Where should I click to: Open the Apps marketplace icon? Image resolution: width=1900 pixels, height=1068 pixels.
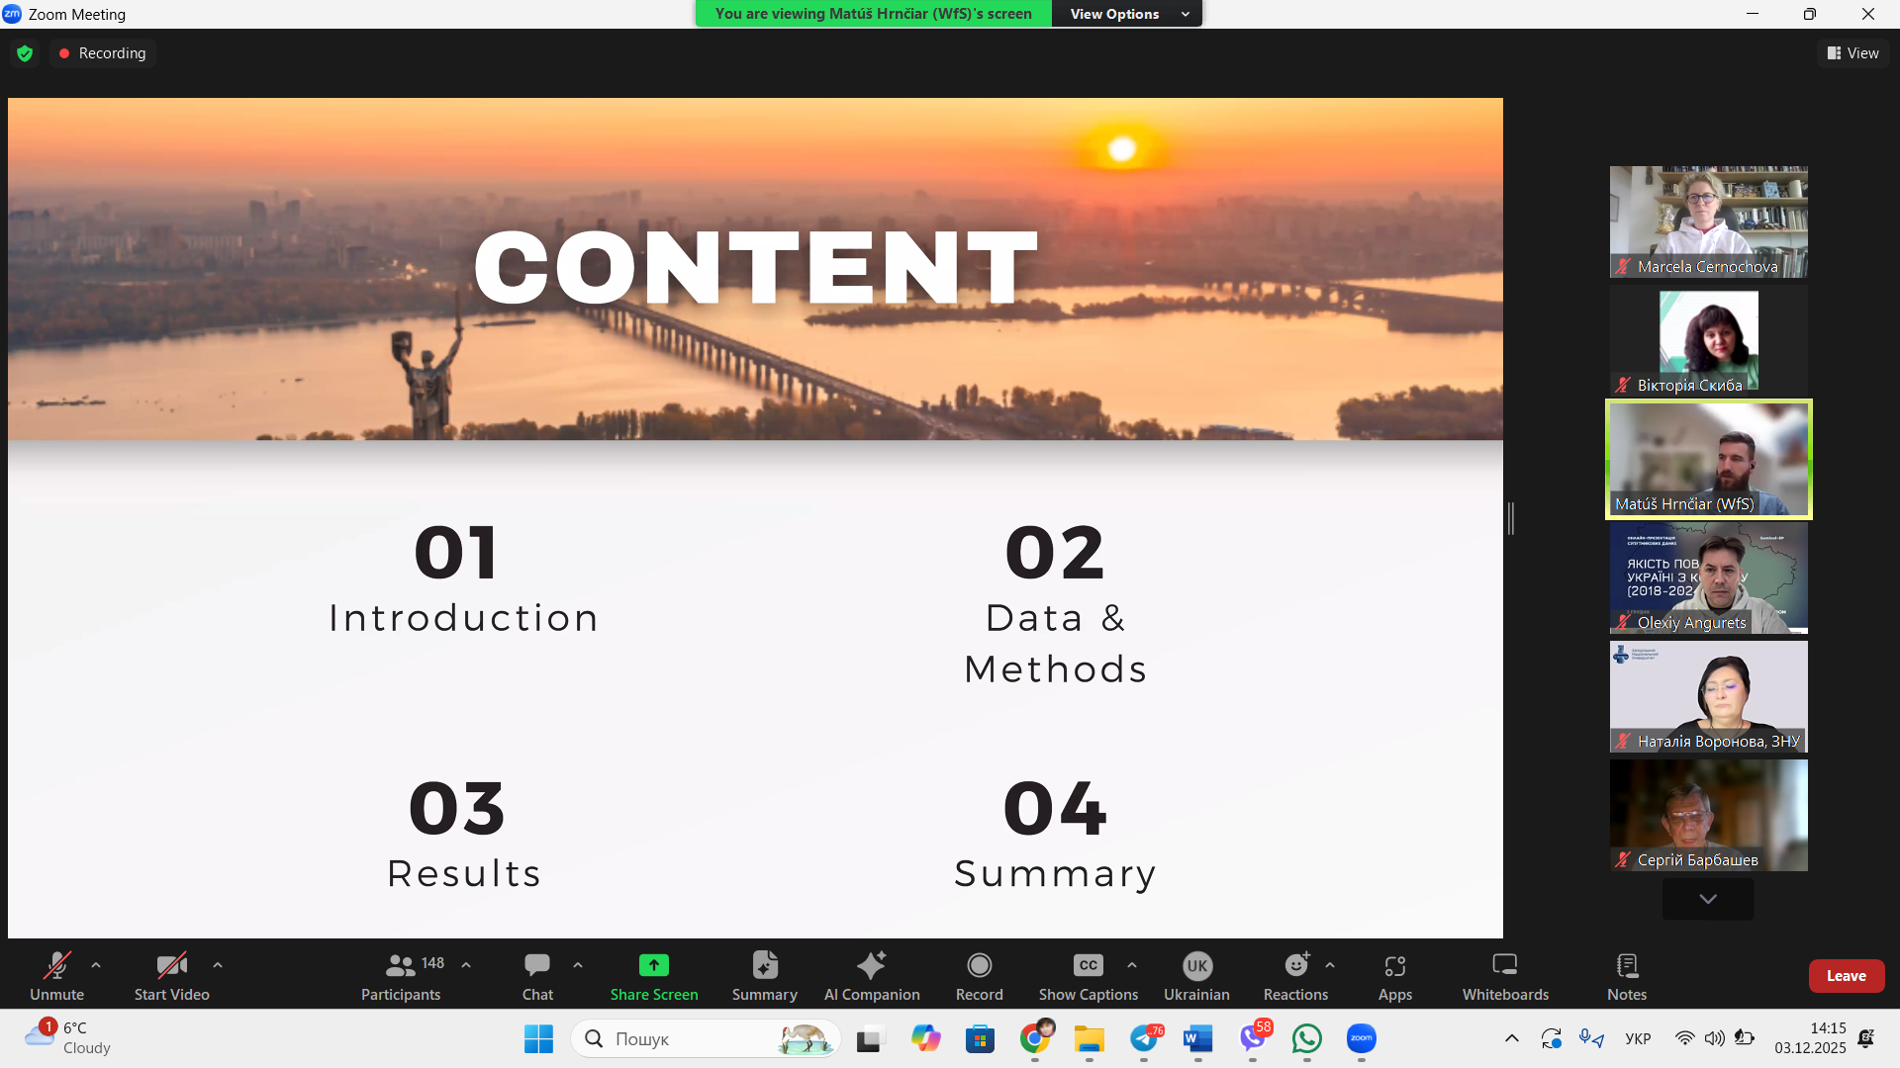(x=1395, y=974)
